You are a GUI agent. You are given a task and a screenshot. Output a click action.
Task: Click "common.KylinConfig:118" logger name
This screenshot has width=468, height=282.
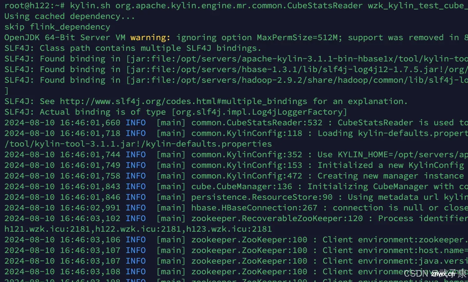[247, 133]
